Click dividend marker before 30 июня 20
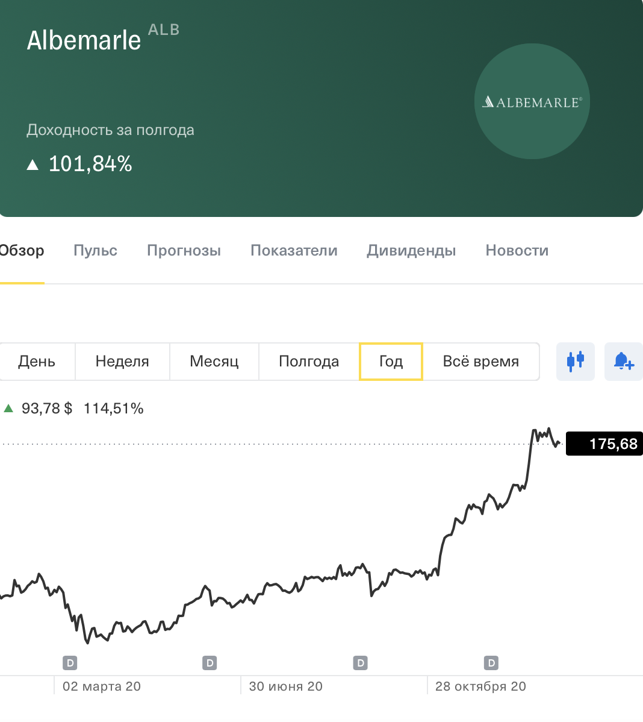 tap(210, 663)
